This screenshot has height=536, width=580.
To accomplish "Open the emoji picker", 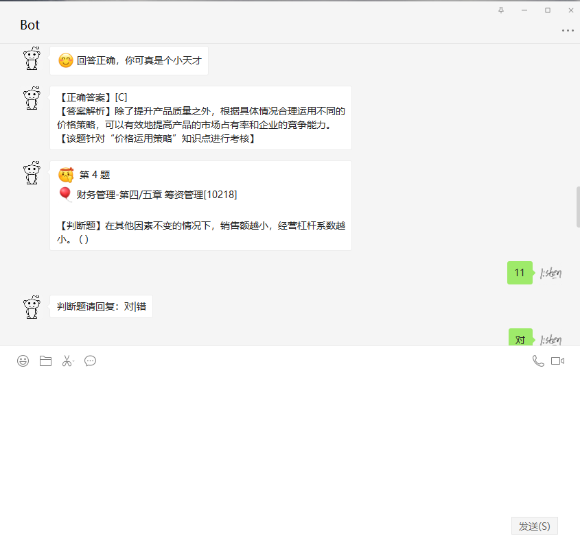I will (x=23, y=361).
